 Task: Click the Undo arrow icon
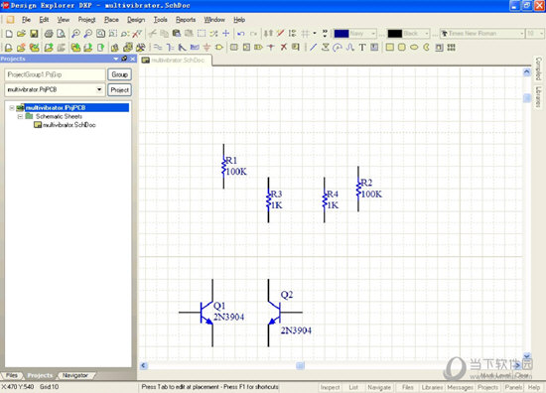(240, 34)
